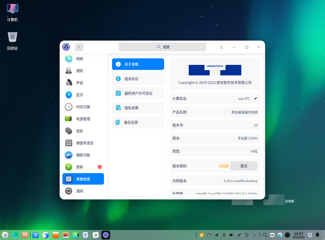The image size is (325, 240).
Task: Click the 计算机 desktop icon
Action: (x=13, y=13)
